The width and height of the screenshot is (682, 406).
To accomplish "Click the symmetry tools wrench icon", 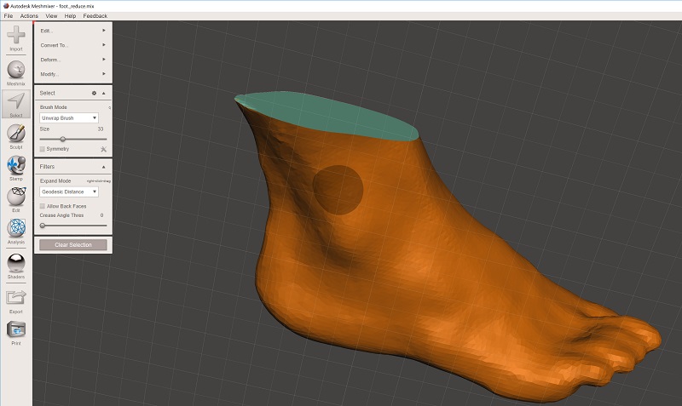I will tap(103, 149).
